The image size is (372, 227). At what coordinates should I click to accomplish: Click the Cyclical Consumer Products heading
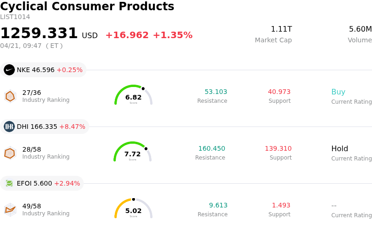(x=87, y=7)
